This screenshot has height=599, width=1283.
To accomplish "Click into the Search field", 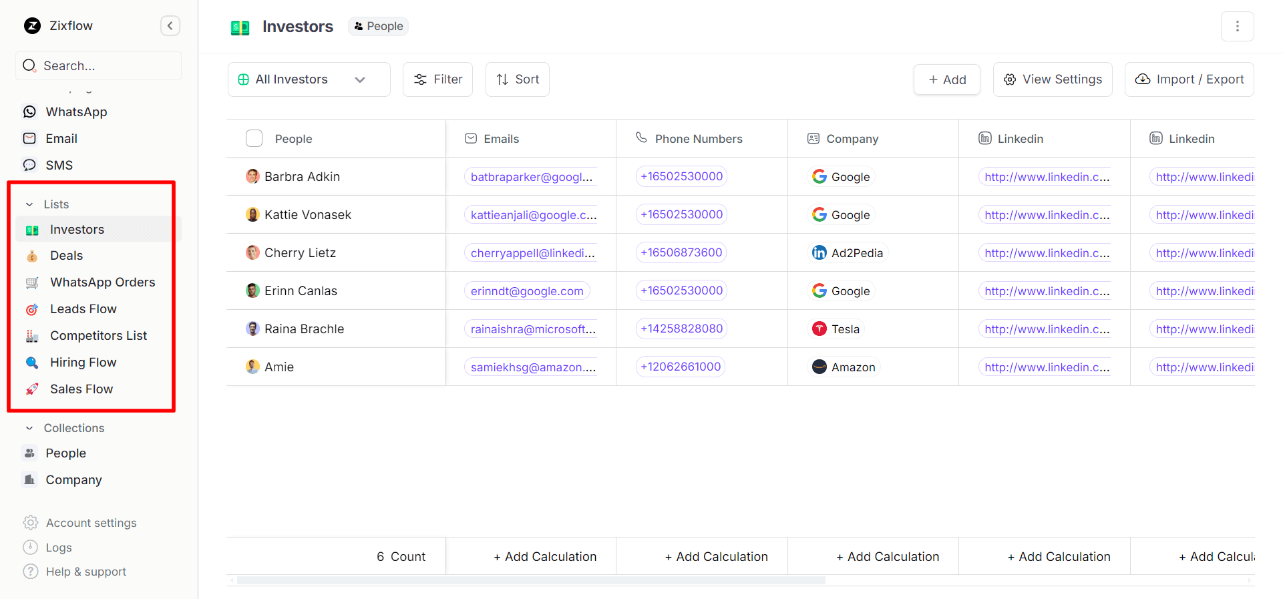I will pyautogui.click(x=100, y=65).
